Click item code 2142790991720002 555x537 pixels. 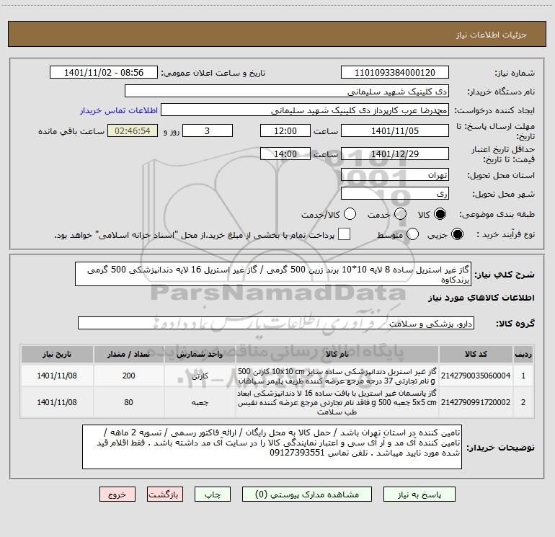coord(476,402)
